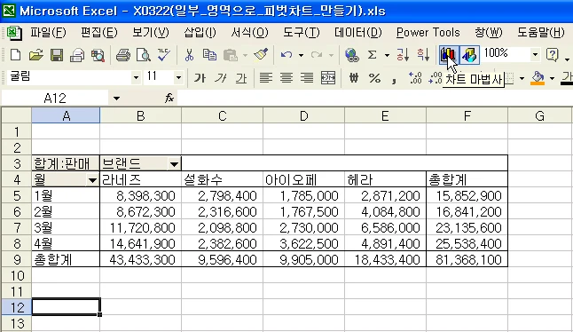
Task: Open the 보기(V) menu
Action: pyautogui.click(x=151, y=33)
